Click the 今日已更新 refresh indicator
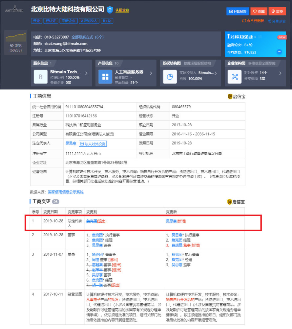The image size is (292, 329). point(253,21)
